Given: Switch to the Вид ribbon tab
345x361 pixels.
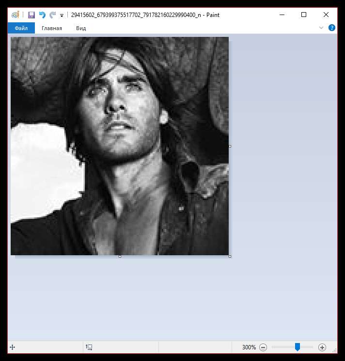Looking at the screenshot, I should pyautogui.click(x=81, y=28).
